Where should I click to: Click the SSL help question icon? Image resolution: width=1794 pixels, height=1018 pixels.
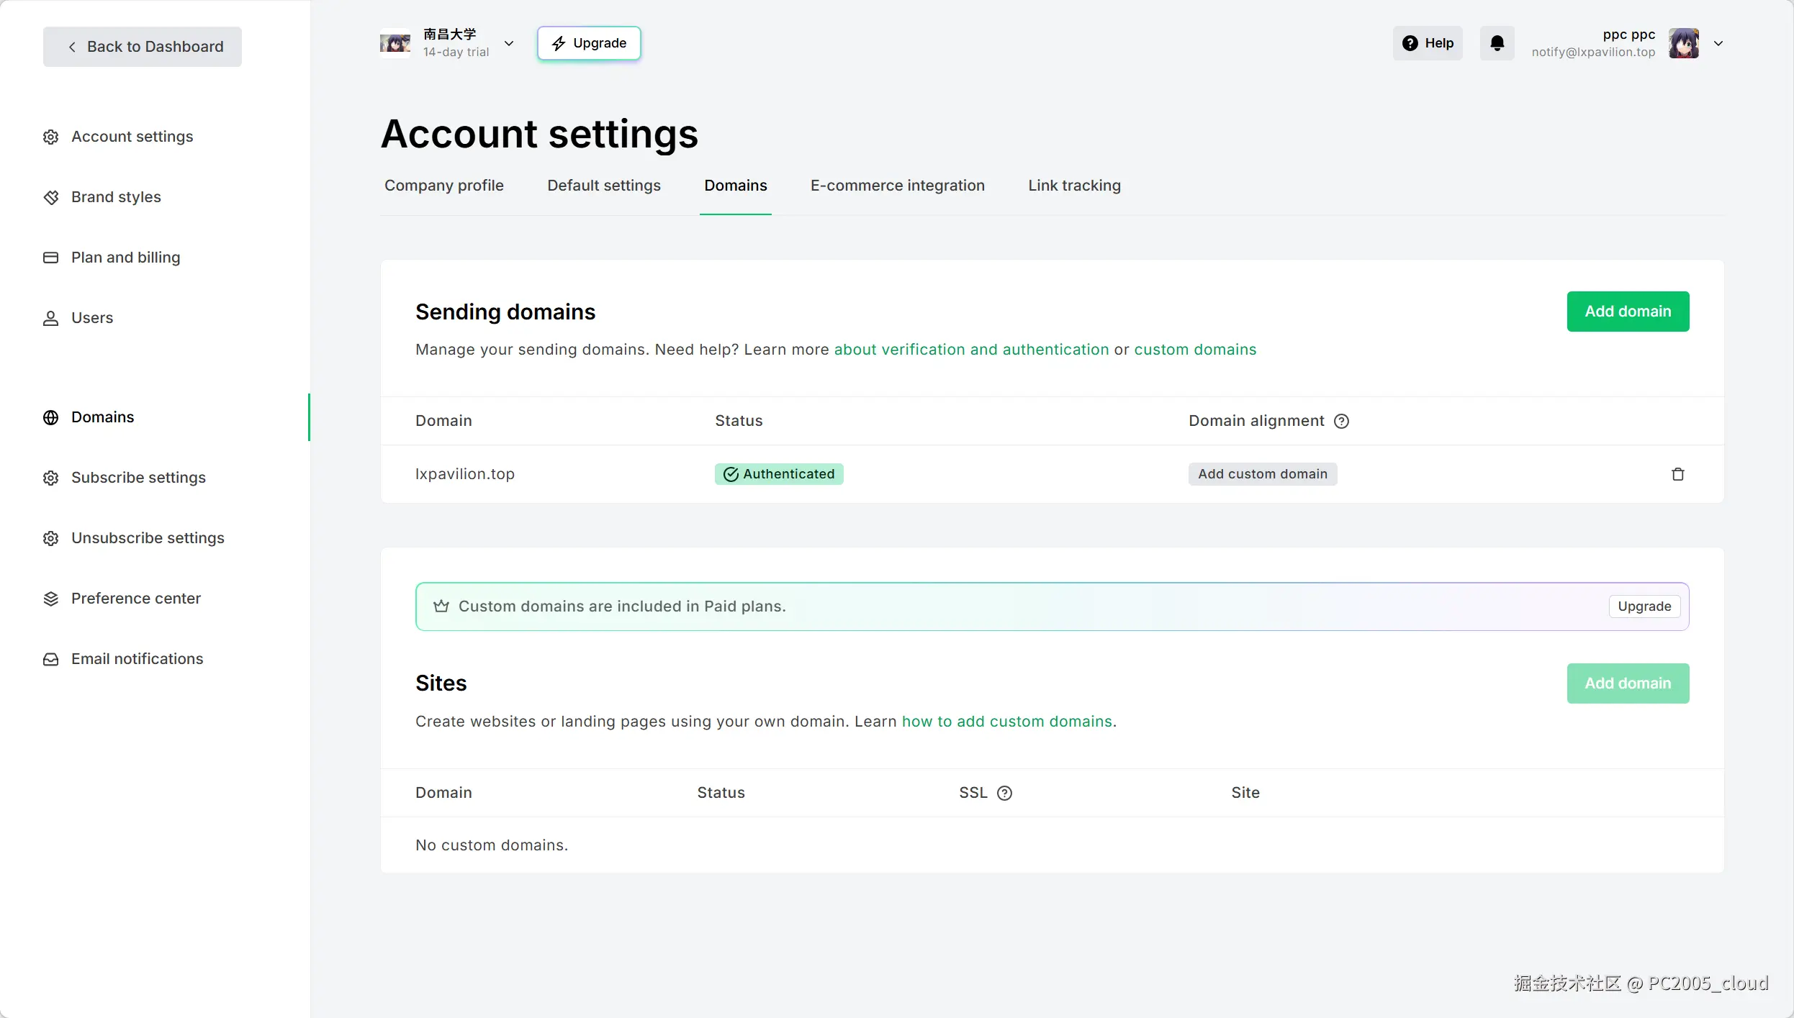(1004, 793)
